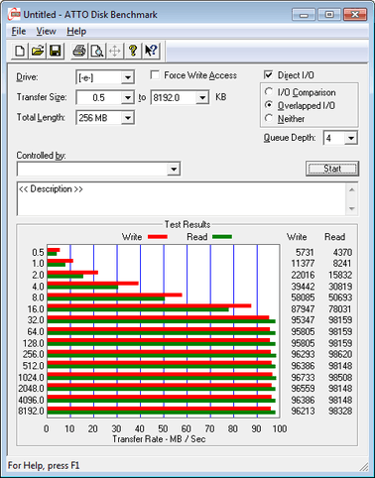Image resolution: width=375 pixels, height=478 pixels.
Task: Click the Start benchmark button
Action: [x=332, y=169]
